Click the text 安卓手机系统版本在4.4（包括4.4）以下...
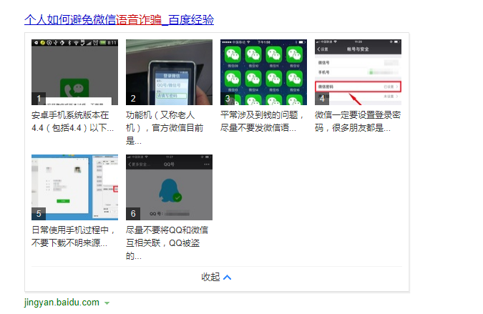Viewport: 483px width, 314px height. 73,122
